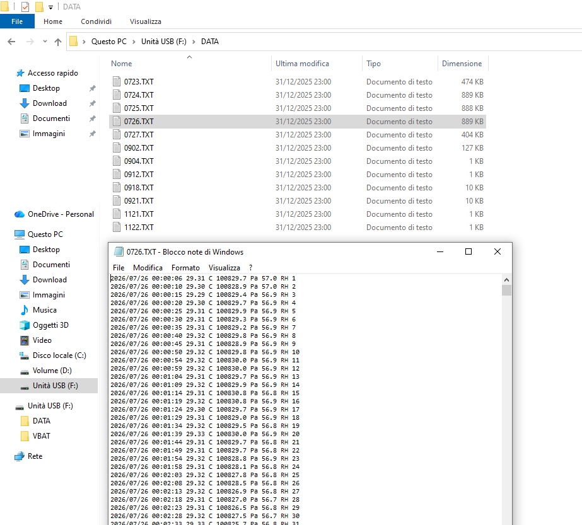The width and height of the screenshot is (582, 525).
Task: Click the Oggetti 3D cube icon
Action: coord(25,325)
